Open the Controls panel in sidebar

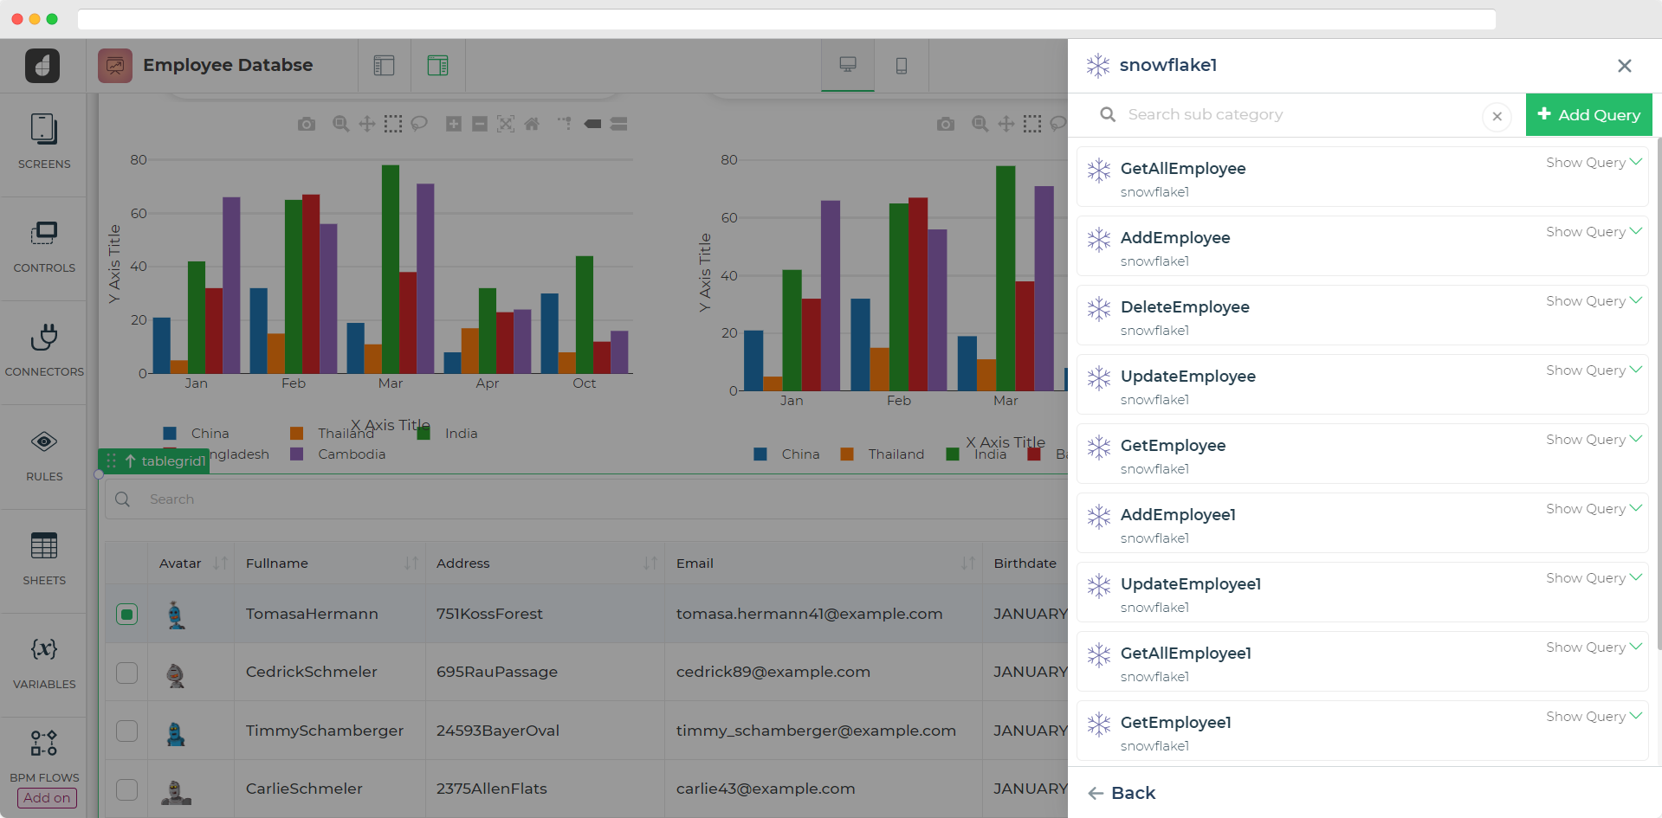tap(44, 246)
